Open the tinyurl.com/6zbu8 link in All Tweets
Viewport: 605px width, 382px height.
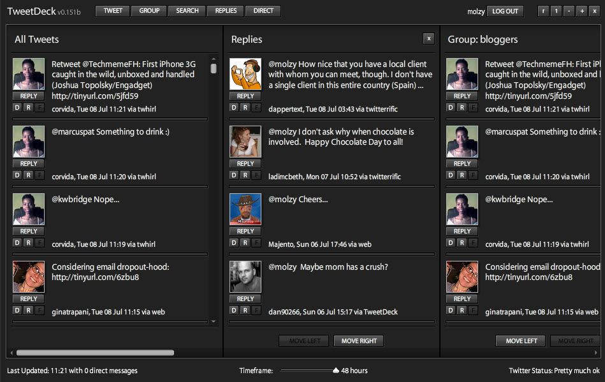click(95, 277)
